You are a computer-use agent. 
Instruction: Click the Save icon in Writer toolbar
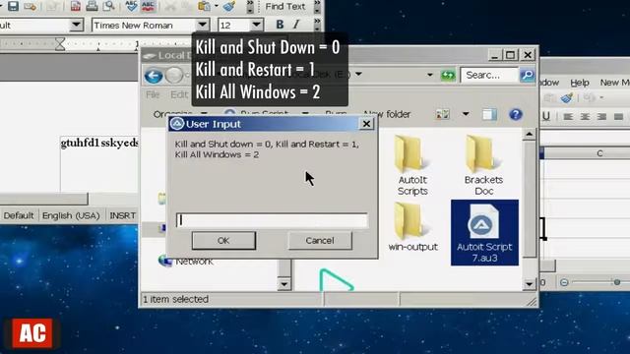coord(13,6)
